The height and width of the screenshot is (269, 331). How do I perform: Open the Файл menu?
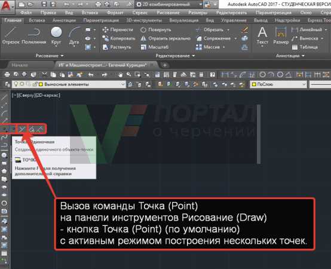[26, 13]
